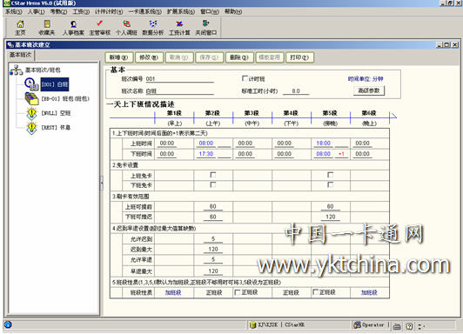Click the 高级参数 advanced parameters button
463x334 pixels.
coord(369,90)
